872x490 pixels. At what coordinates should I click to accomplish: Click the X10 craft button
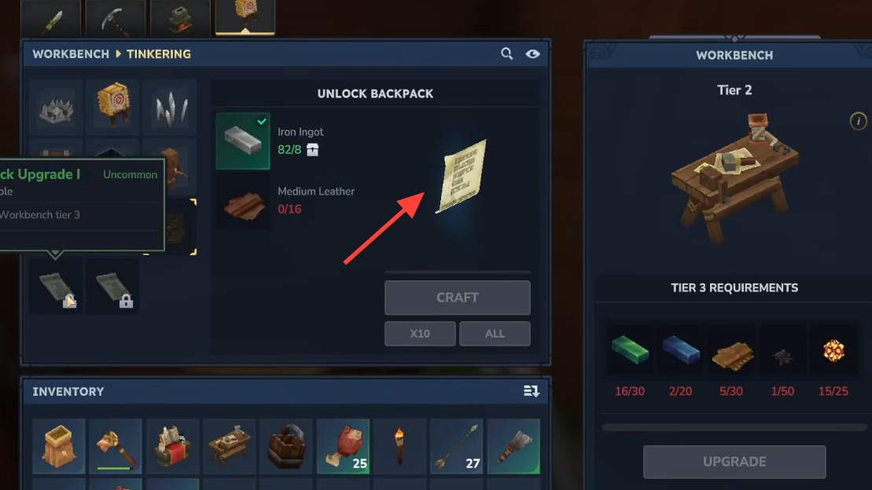[420, 334]
